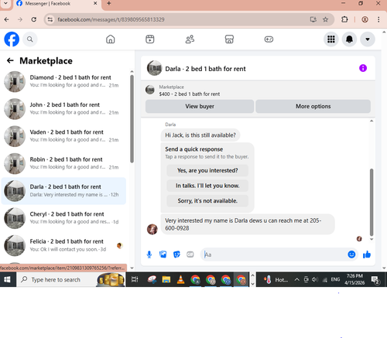The image size is (387, 338).
Task: Choose a GIF icon
Action: (190, 254)
